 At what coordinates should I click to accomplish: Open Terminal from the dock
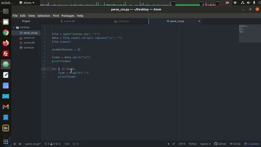(6, 11)
